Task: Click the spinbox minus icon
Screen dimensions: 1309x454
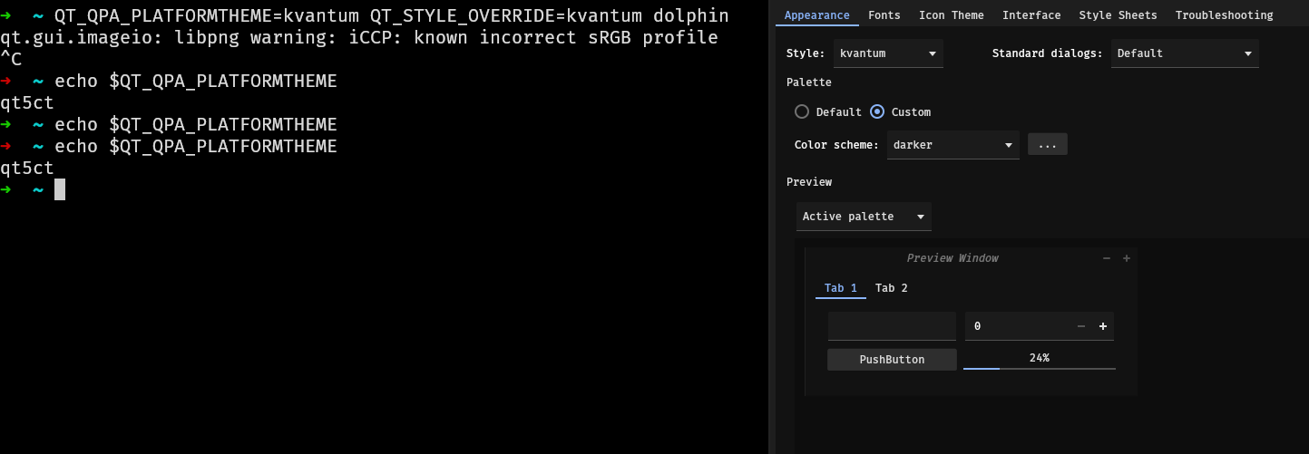Action: tap(1080, 326)
